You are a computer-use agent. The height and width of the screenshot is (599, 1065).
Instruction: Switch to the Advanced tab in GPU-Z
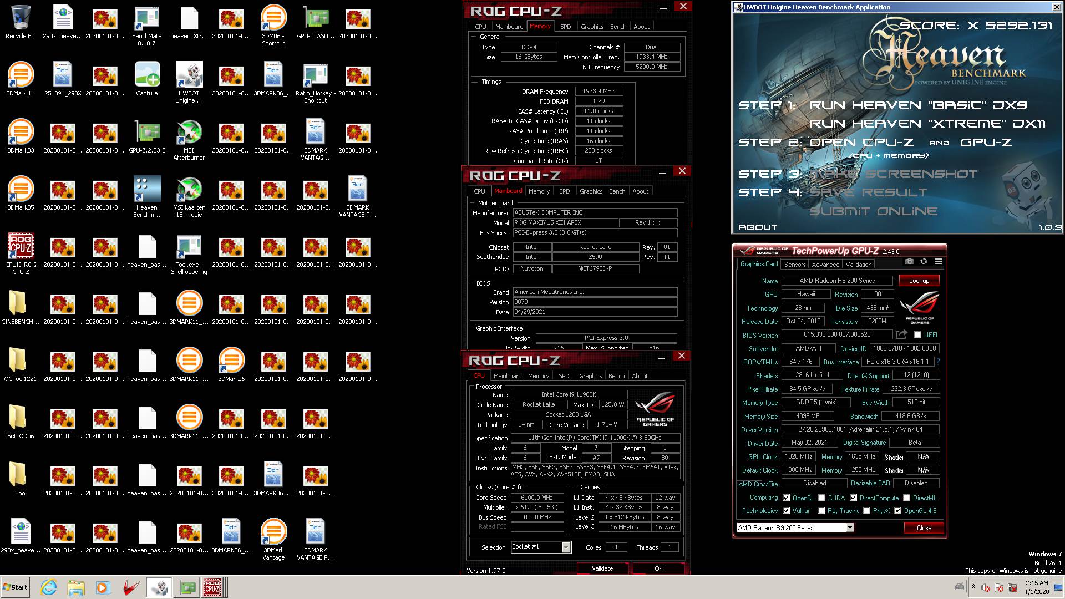[x=825, y=265]
